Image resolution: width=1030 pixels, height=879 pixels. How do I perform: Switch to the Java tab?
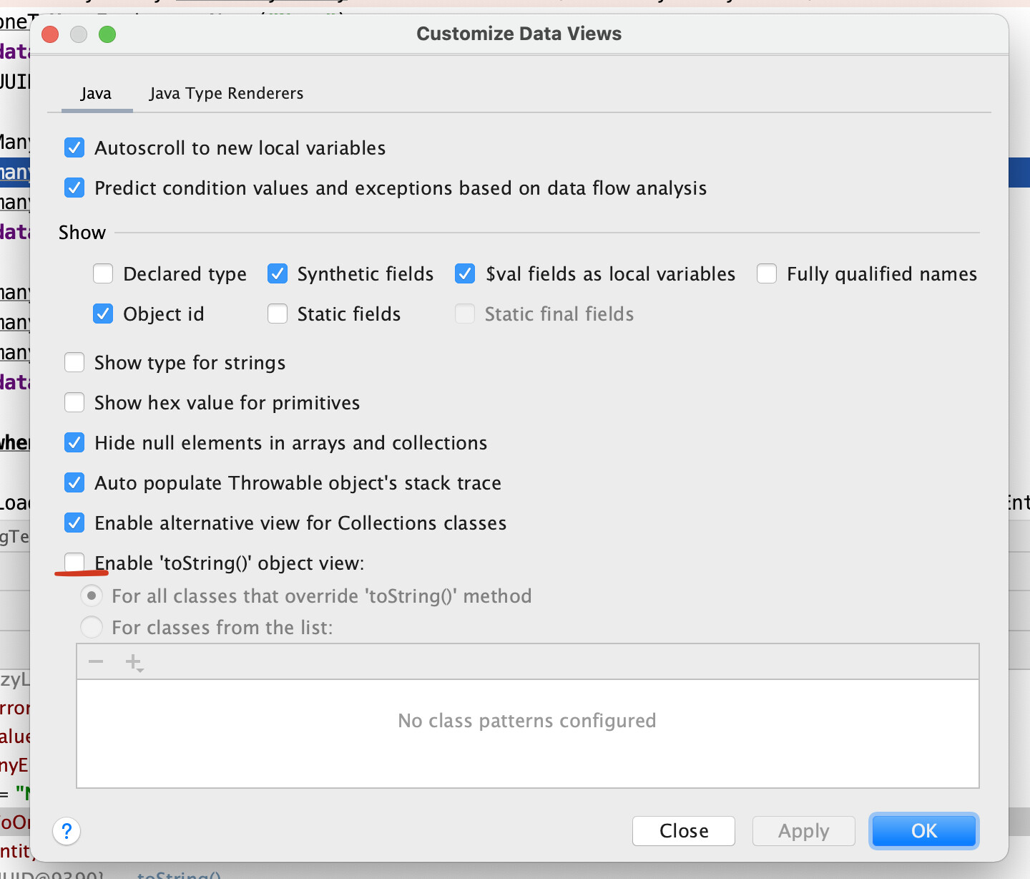pyautogui.click(x=96, y=94)
